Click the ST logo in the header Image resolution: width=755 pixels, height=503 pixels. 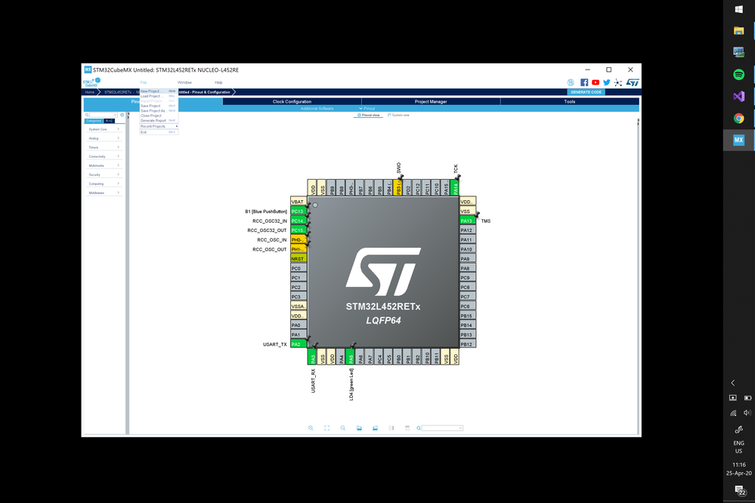click(633, 82)
